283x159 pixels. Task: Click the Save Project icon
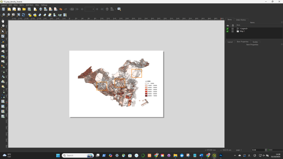coord(3,9)
